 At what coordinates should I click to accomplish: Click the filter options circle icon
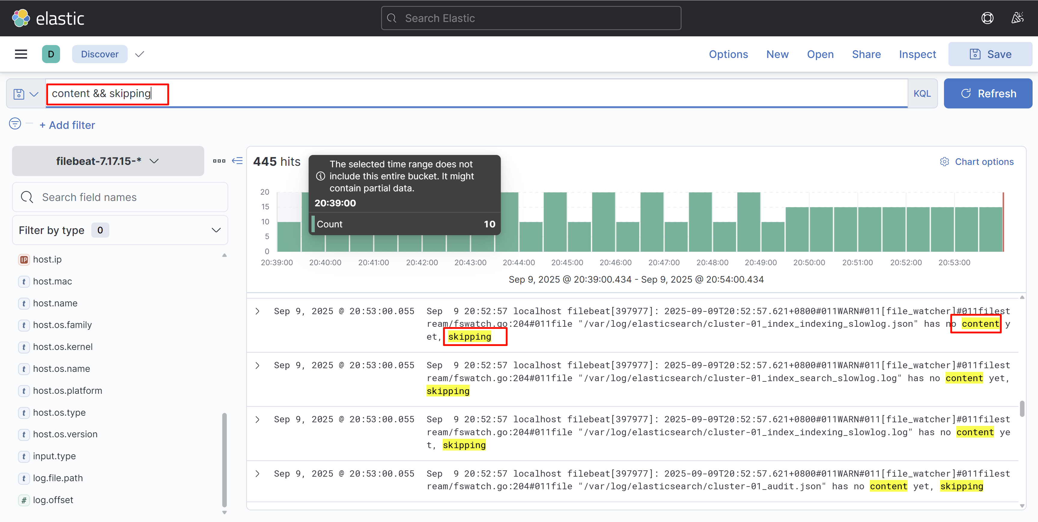[x=15, y=124]
